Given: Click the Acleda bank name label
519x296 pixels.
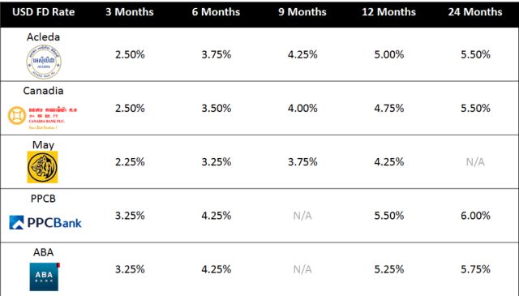Looking at the screenshot, I should [43, 37].
